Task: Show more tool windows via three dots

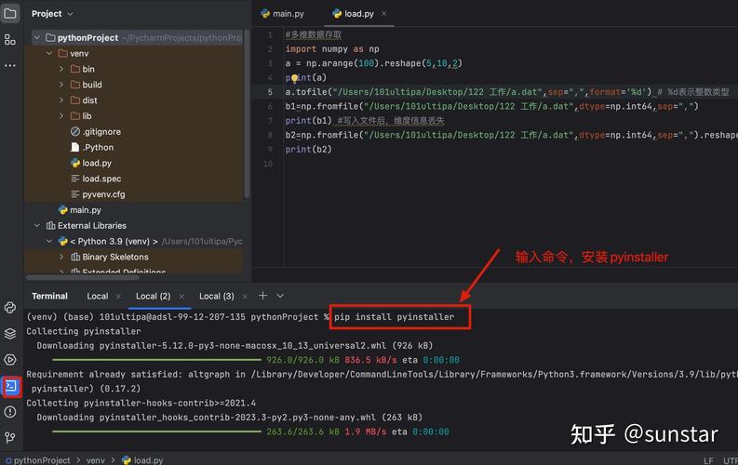Action: pos(10,65)
